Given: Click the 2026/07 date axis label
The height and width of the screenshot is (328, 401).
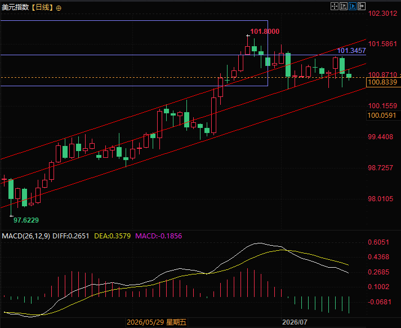Looking at the screenshot, I should (x=295, y=322).
